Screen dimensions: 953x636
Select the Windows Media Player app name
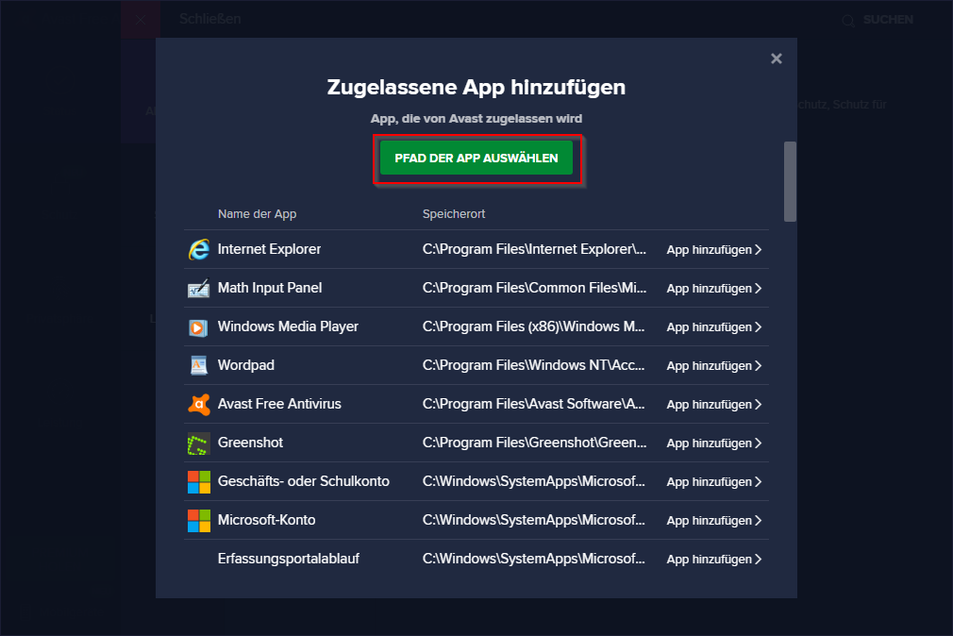(x=288, y=326)
